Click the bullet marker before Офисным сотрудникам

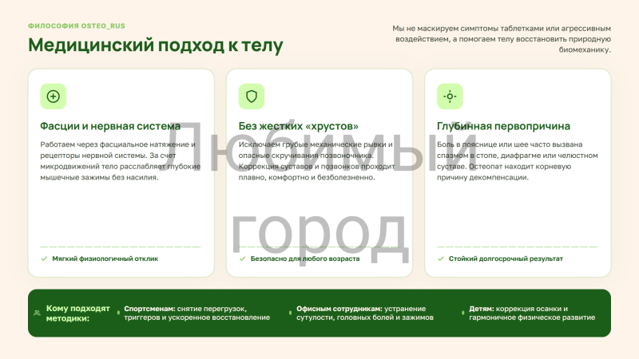pos(290,313)
